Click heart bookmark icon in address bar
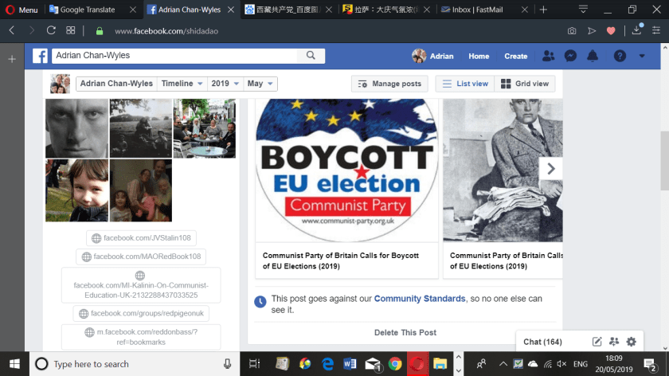Screen dimensions: 669x376 tap(611, 31)
